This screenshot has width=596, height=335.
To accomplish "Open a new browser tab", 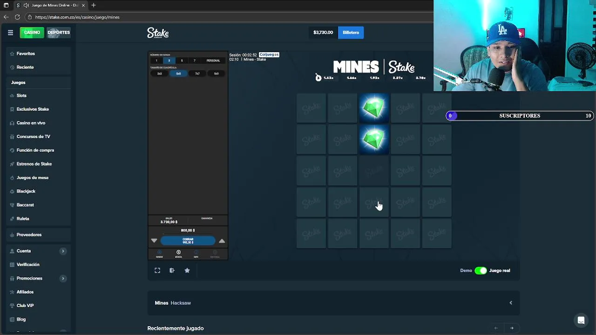I will [x=94, y=5].
